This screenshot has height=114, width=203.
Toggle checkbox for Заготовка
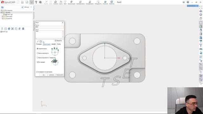coord(3,16)
